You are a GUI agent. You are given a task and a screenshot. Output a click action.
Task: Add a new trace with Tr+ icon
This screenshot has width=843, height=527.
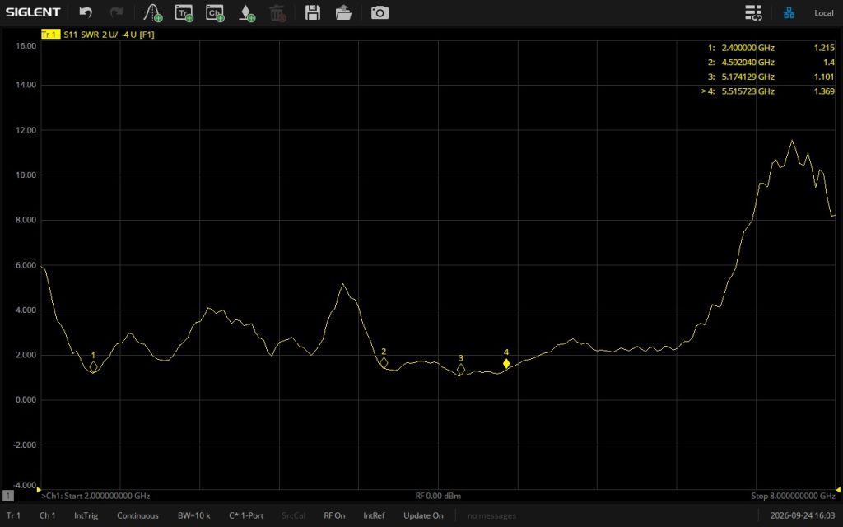(x=184, y=13)
